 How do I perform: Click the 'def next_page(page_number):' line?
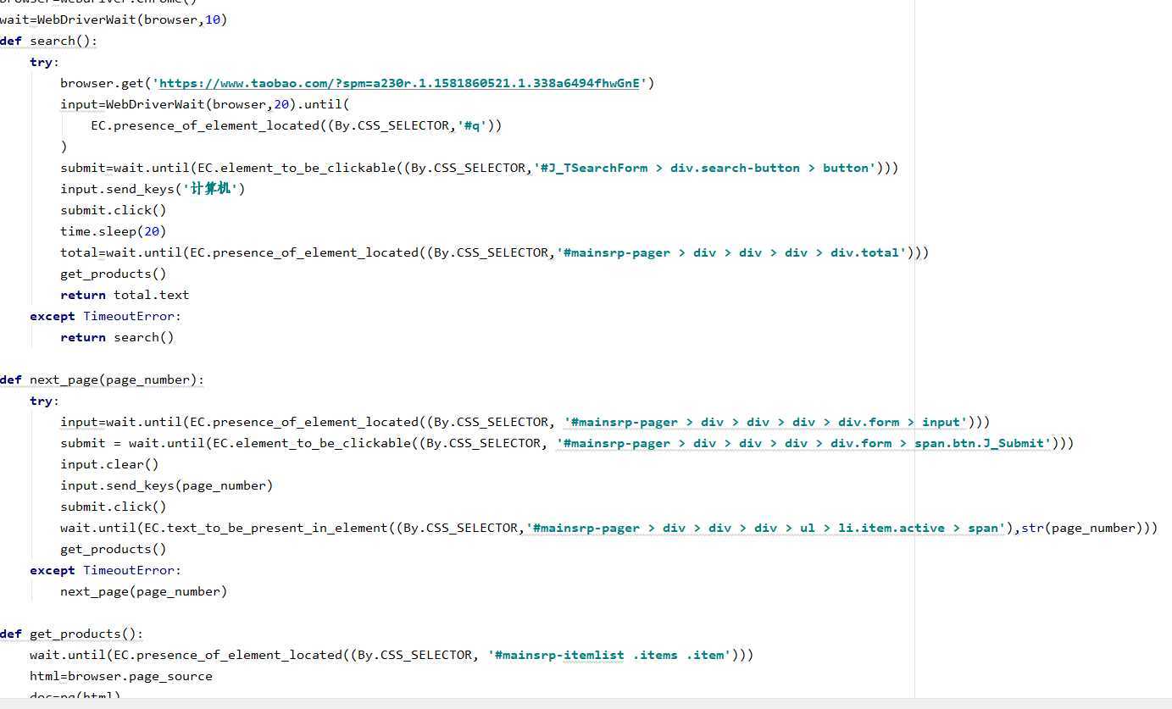point(102,379)
